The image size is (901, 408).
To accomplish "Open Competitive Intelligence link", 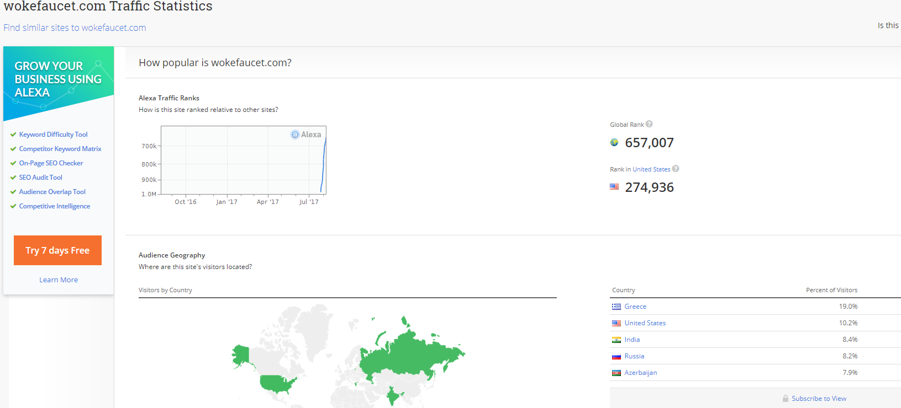I will pos(54,206).
